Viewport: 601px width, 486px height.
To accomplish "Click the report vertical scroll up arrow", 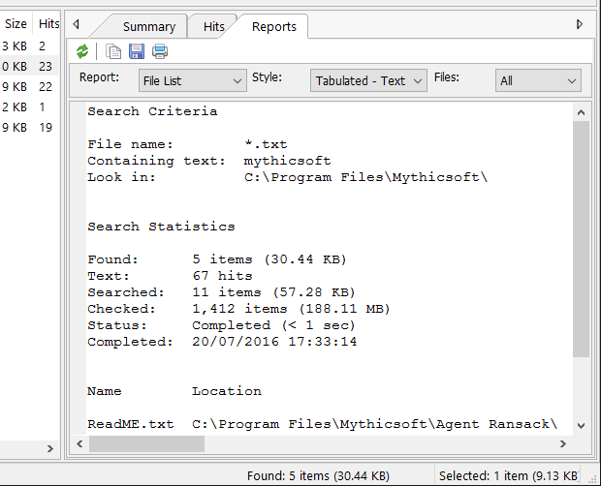I will (x=581, y=112).
